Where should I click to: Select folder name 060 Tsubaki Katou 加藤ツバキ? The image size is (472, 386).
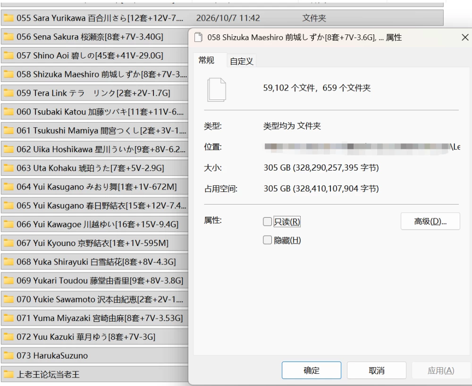(100, 112)
